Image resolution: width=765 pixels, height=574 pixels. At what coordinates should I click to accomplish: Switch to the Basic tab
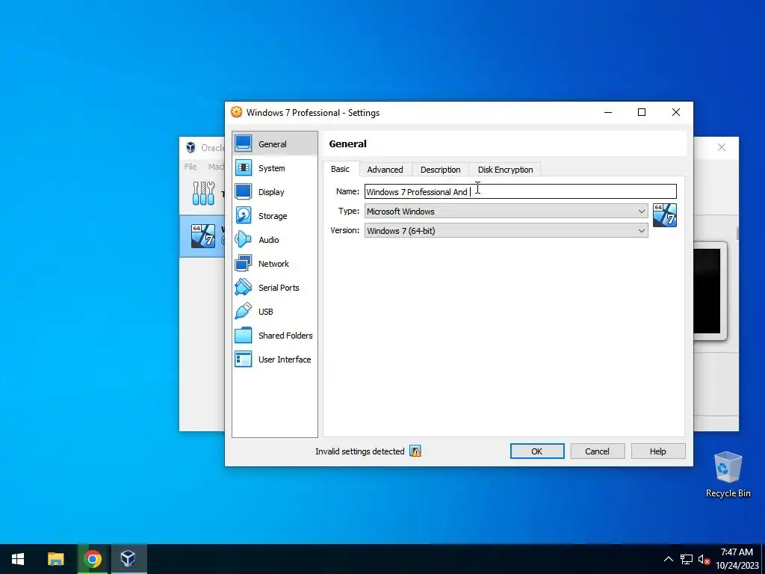340,169
